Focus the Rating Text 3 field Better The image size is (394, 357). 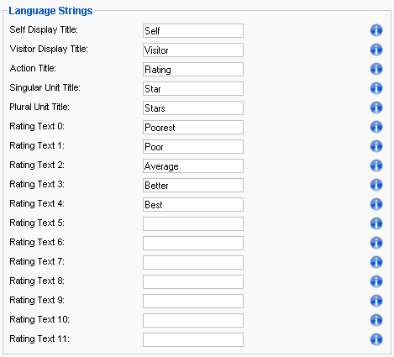pos(193,185)
